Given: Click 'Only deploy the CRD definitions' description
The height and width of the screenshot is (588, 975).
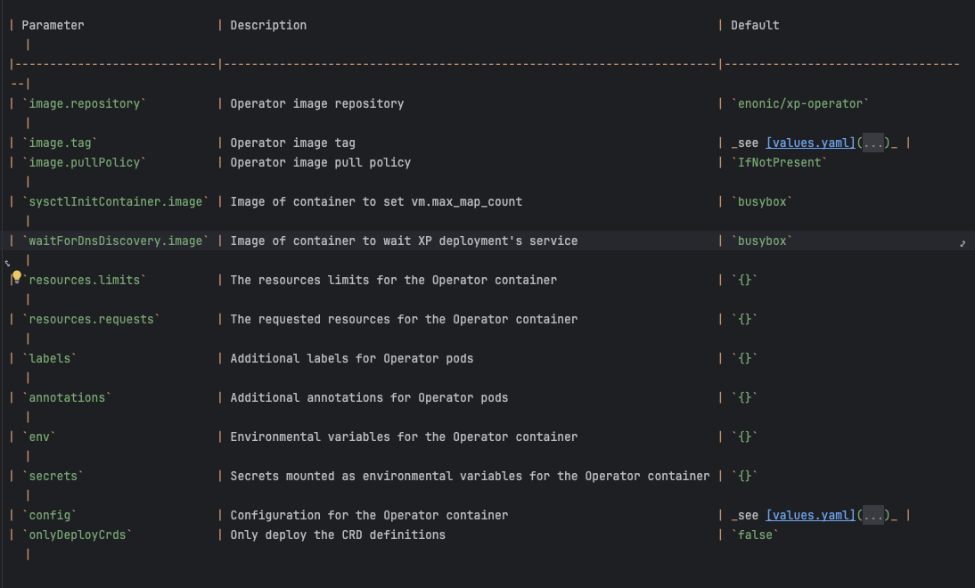Looking at the screenshot, I should [x=338, y=535].
